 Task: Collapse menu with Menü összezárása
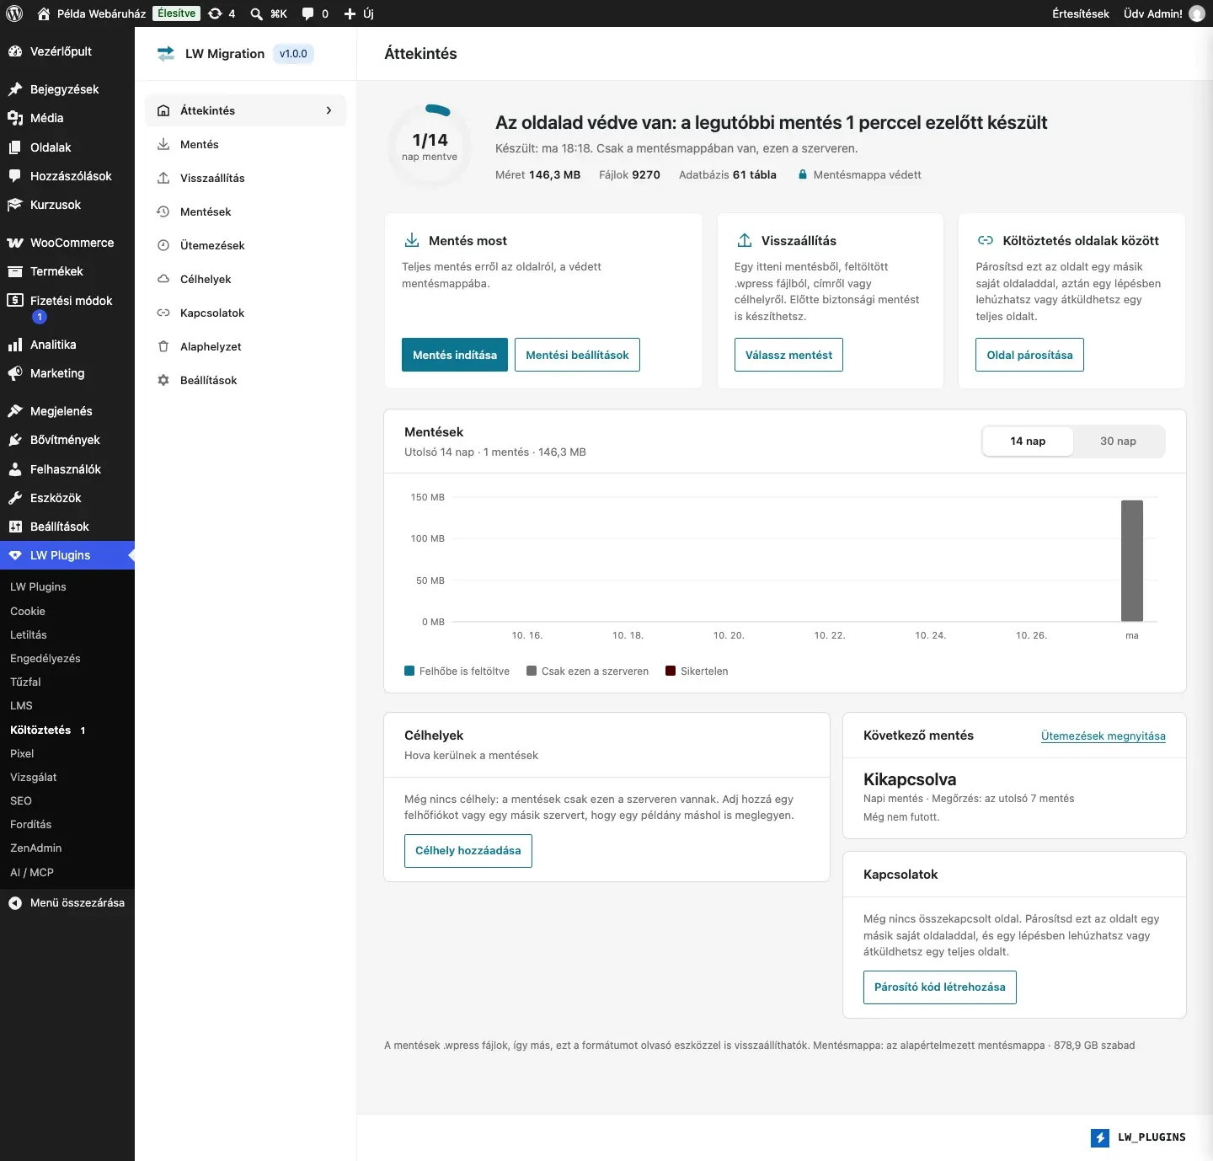(67, 903)
